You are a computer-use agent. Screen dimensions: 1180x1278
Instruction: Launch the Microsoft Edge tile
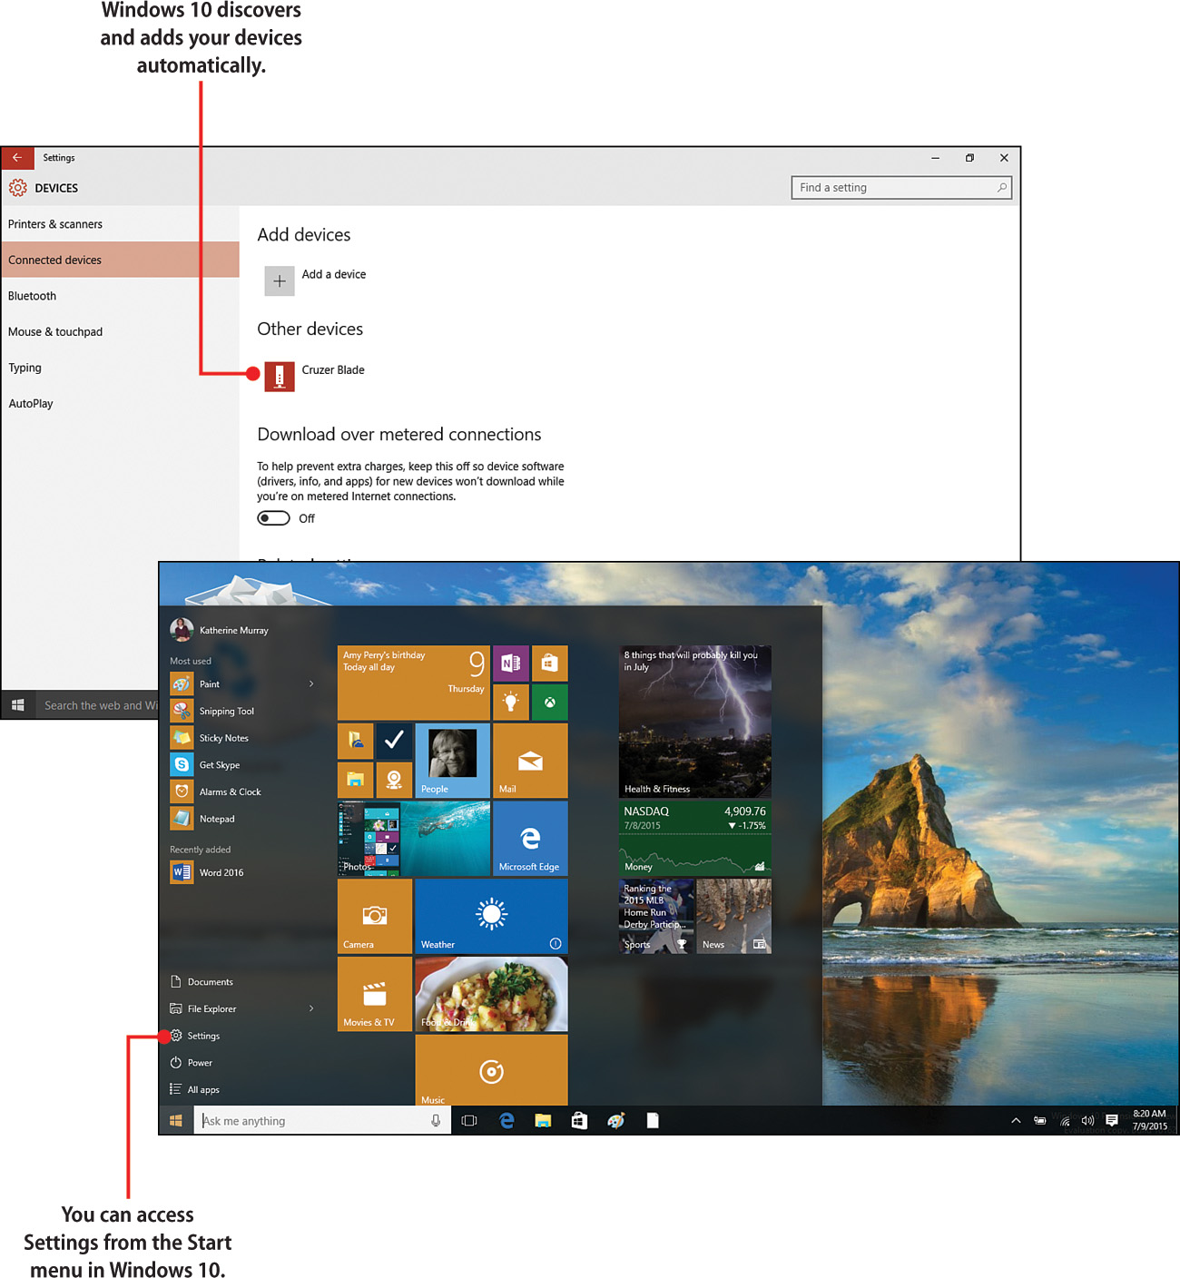click(531, 839)
